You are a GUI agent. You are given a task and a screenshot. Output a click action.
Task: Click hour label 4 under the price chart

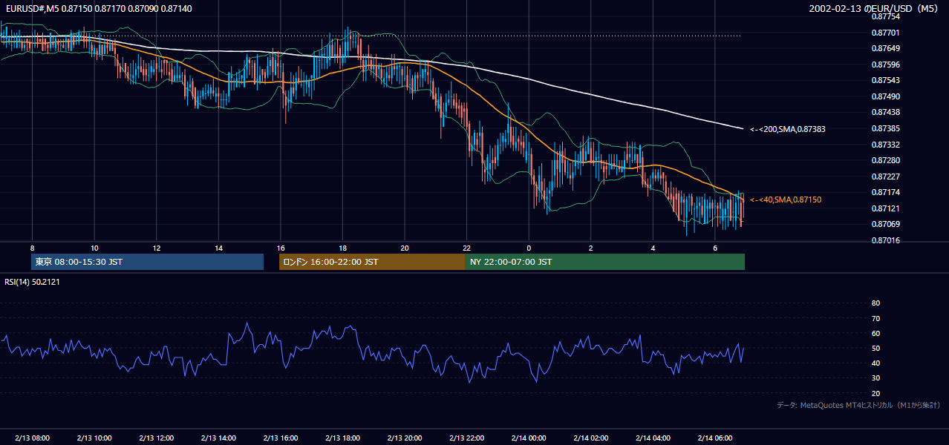point(652,248)
